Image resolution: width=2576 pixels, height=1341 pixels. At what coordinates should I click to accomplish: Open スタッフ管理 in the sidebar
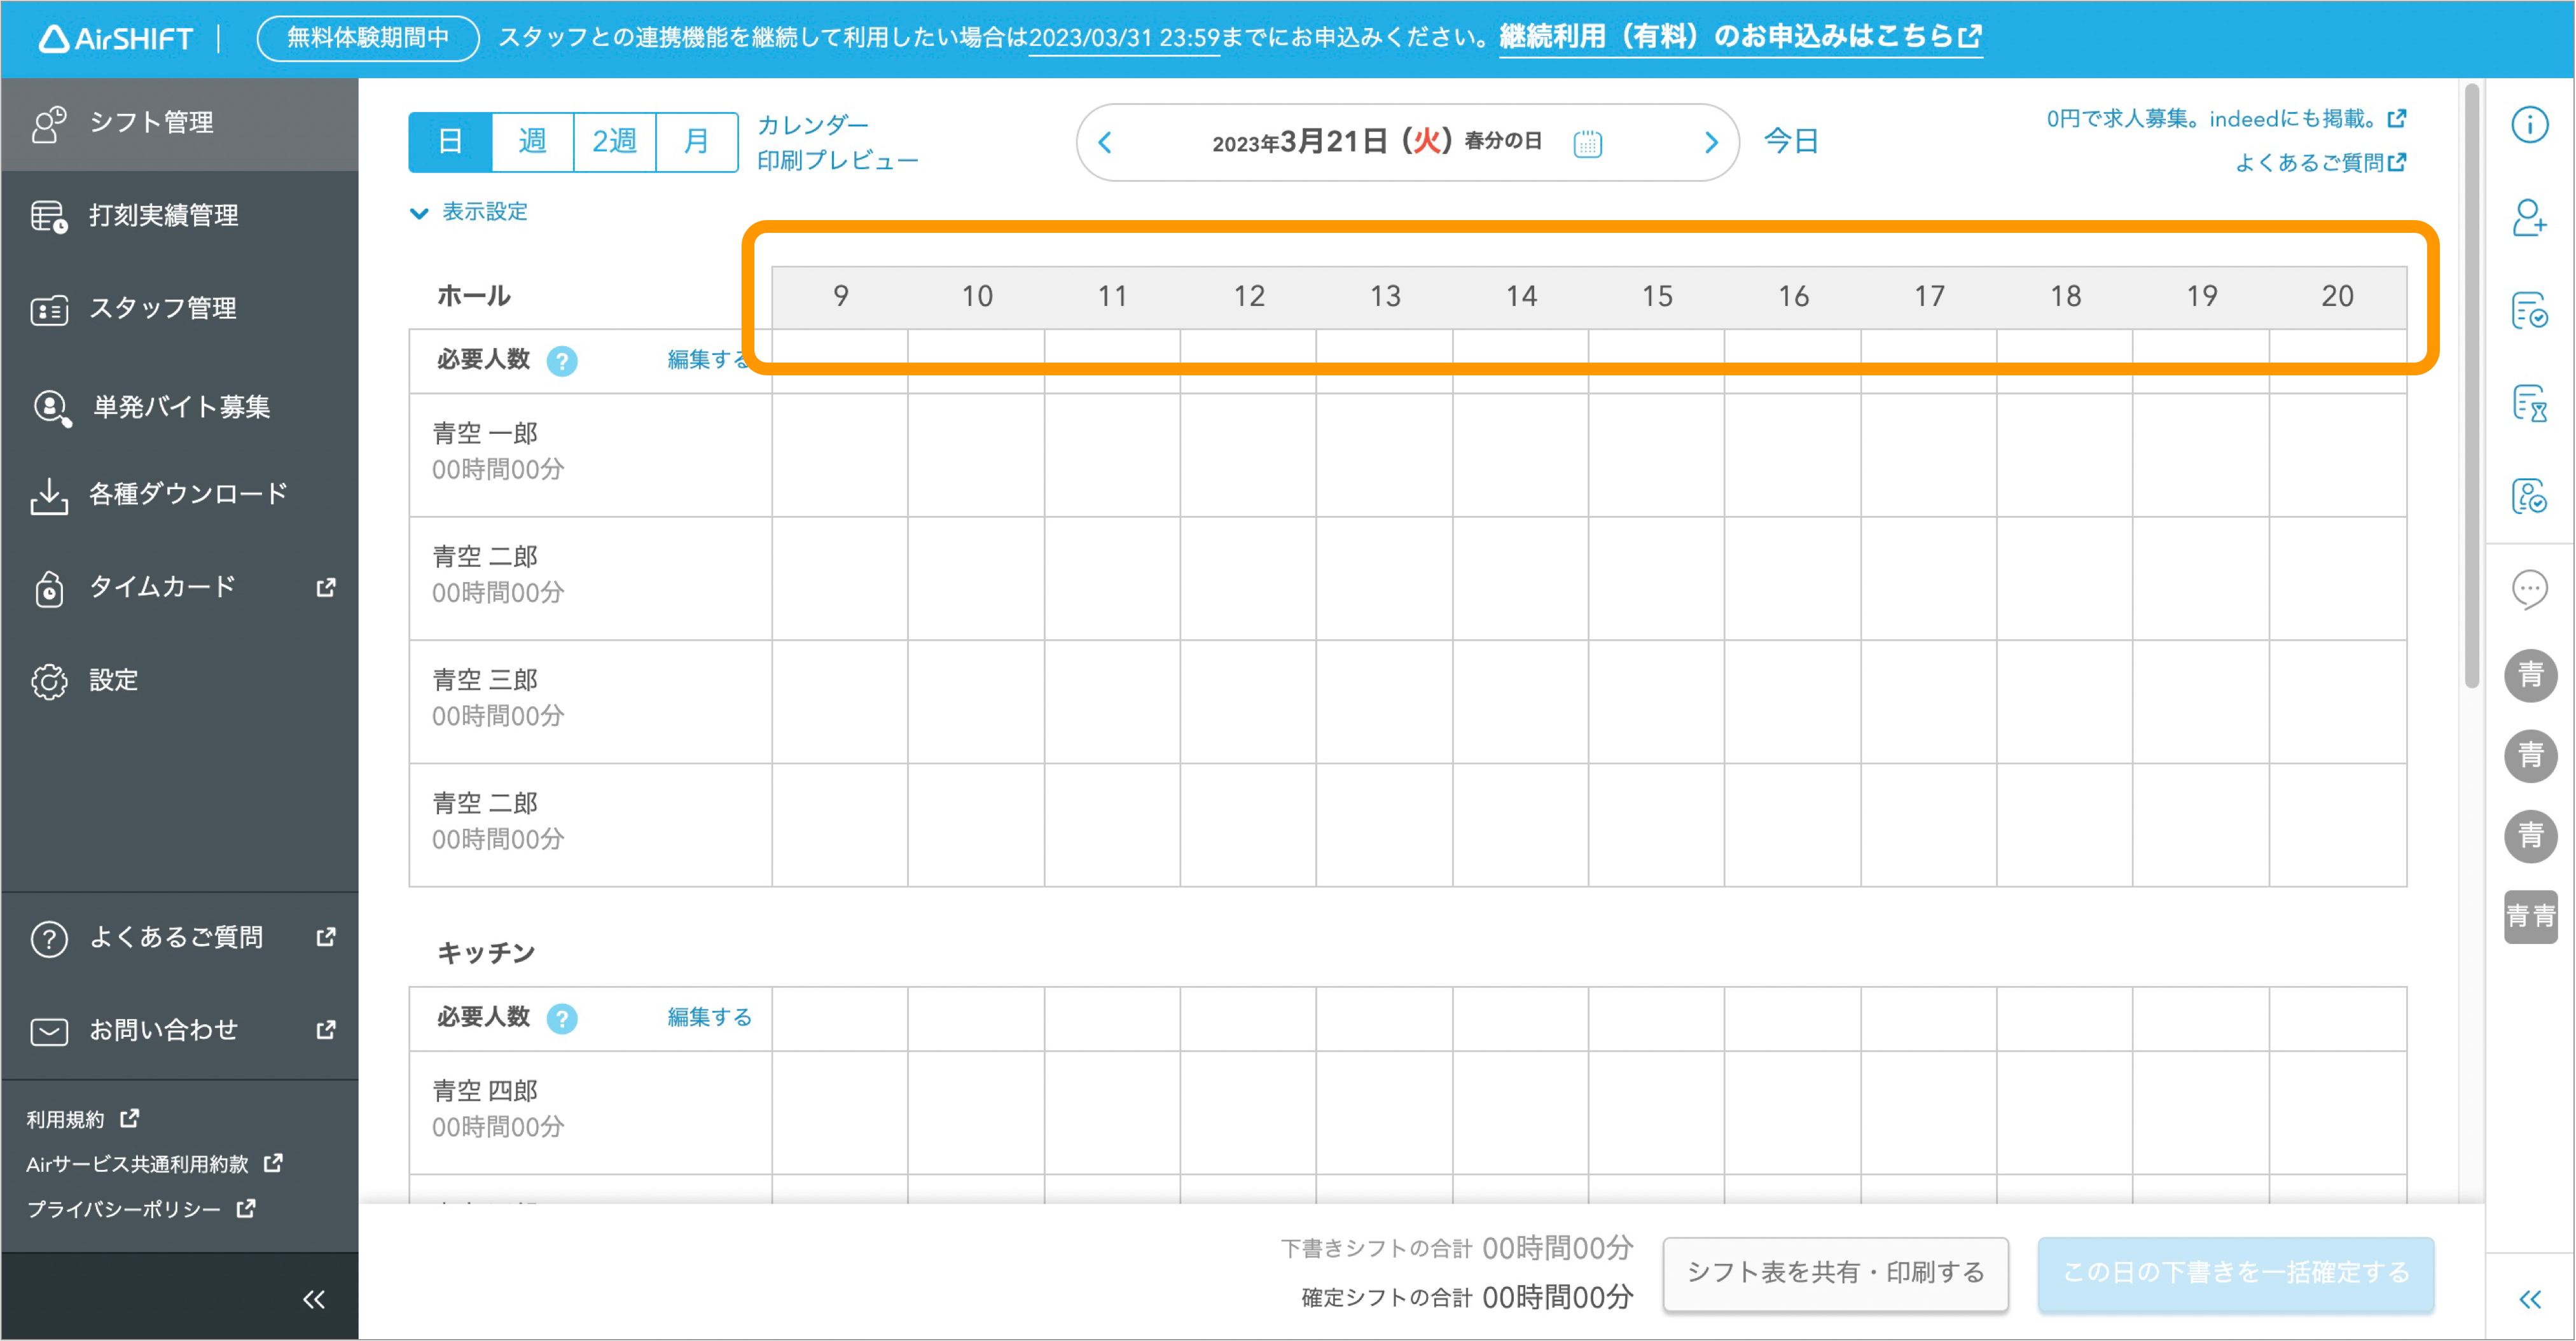pyautogui.click(x=180, y=309)
